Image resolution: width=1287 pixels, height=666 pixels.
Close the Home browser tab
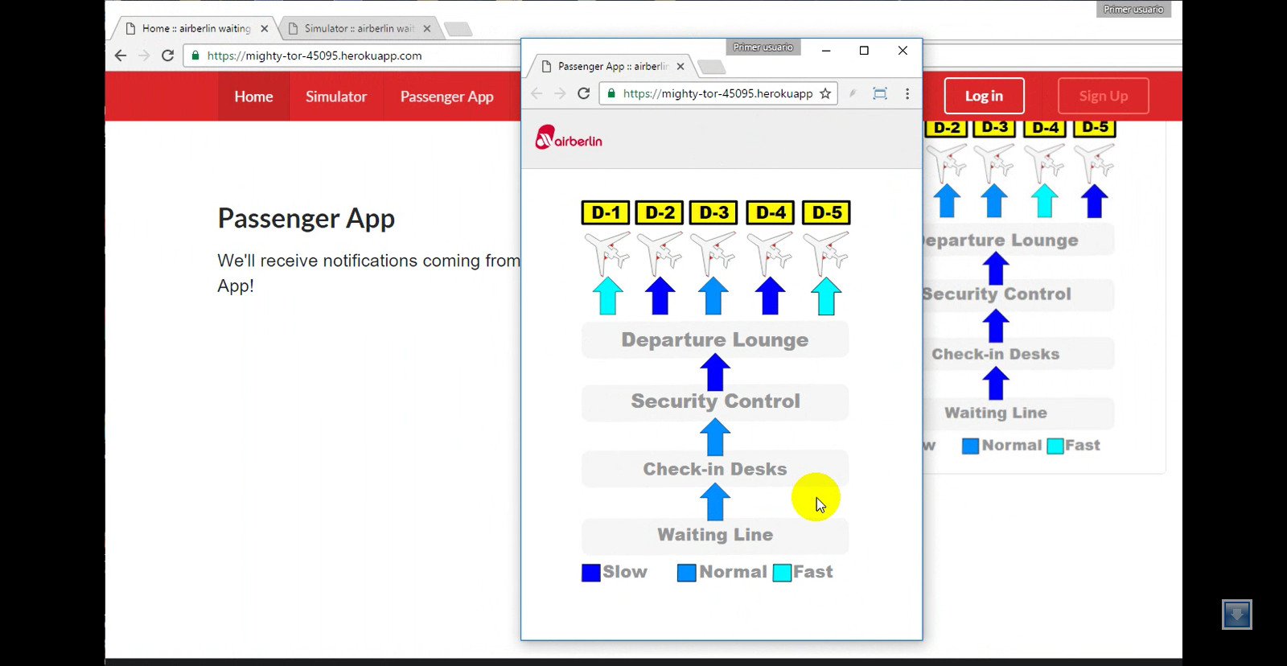tap(265, 28)
